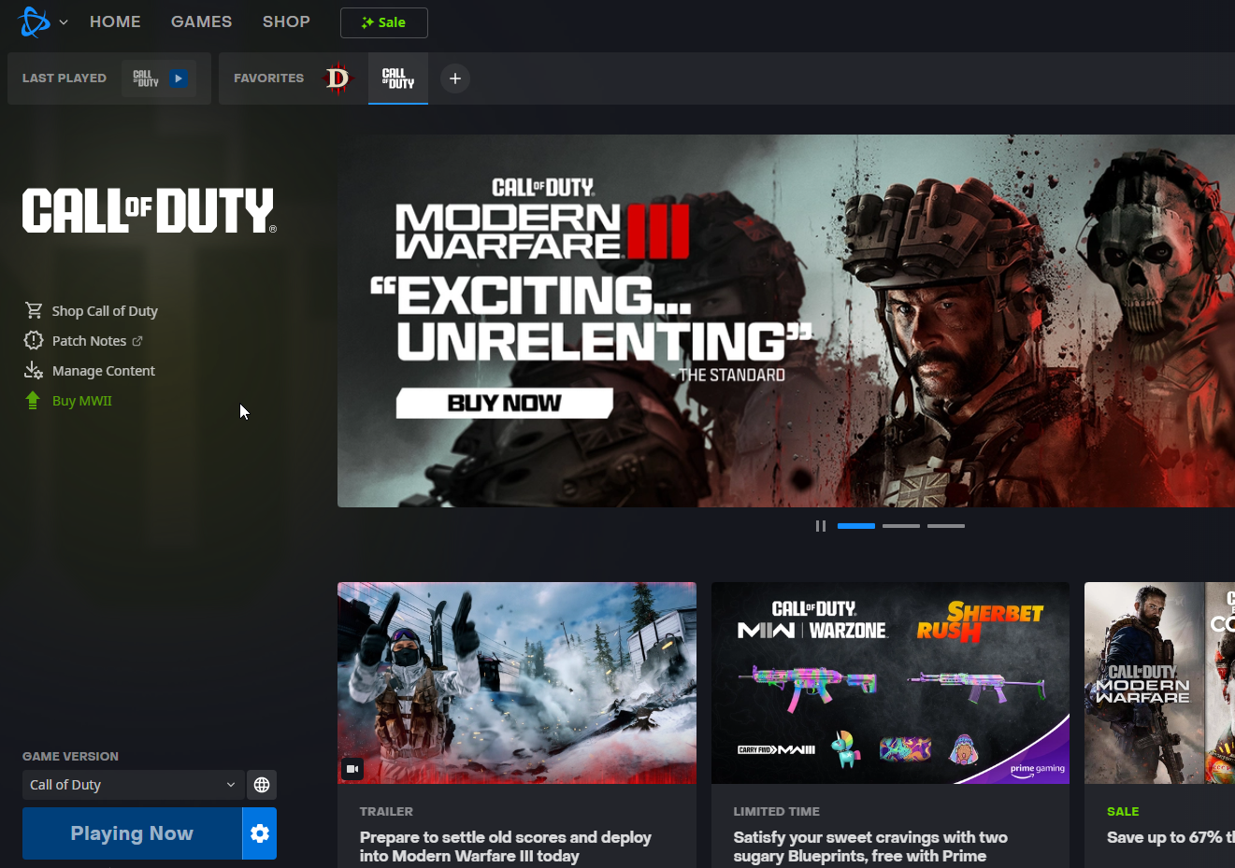Click the Buy MWII link

pyautogui.click(x=82, y=401)
